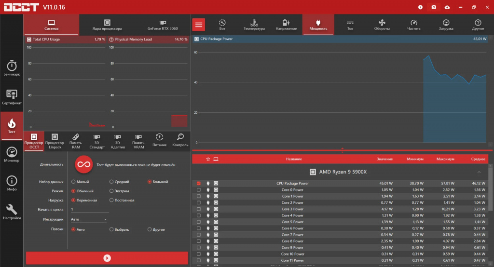Select the Средний data set radio

(x=111, y=182)
